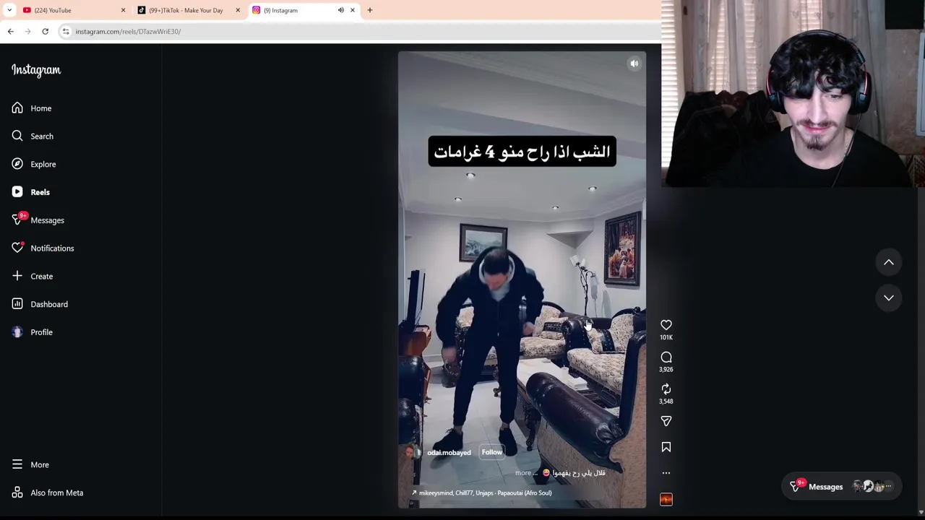This screenshot has height=520, width=925.
Task: Open odai.mobayed username link
Action: click(449, 453)
